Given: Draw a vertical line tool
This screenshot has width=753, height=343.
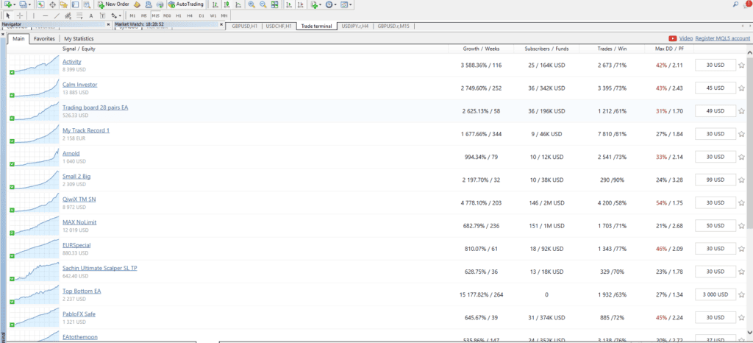Looking at the screenshot, I should [x=34, y=16].
